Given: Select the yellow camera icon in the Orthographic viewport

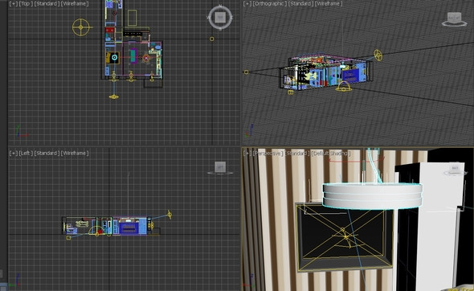Looking at the screenshot, I should (x=378, y=55).
